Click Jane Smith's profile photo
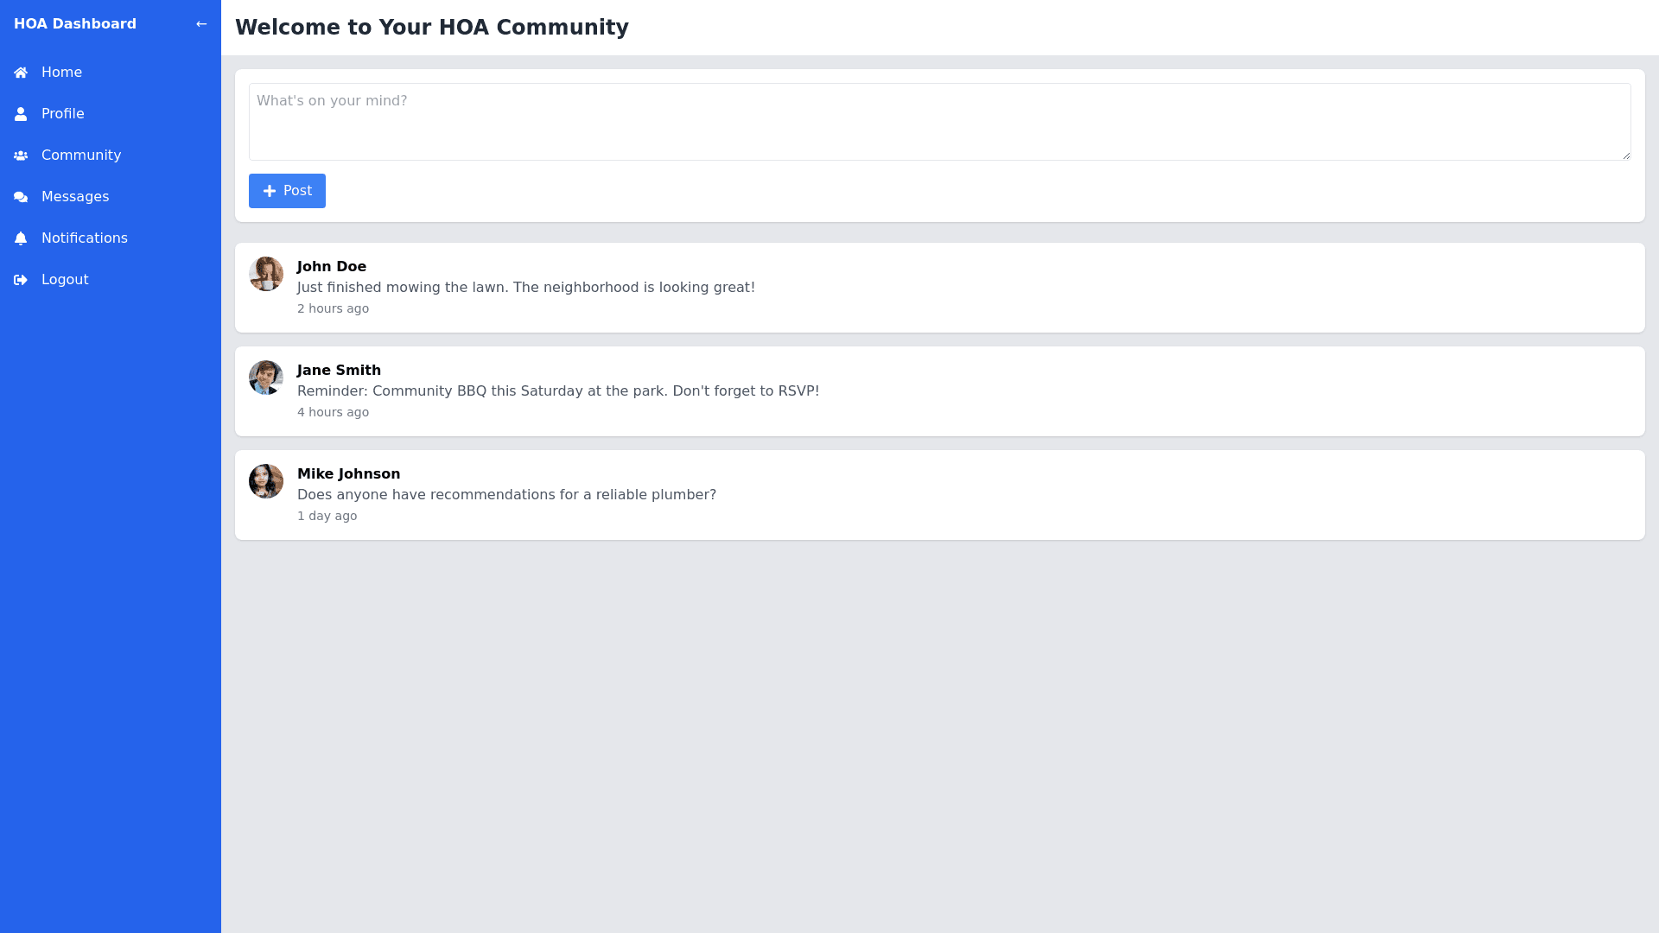 point(266,378)
